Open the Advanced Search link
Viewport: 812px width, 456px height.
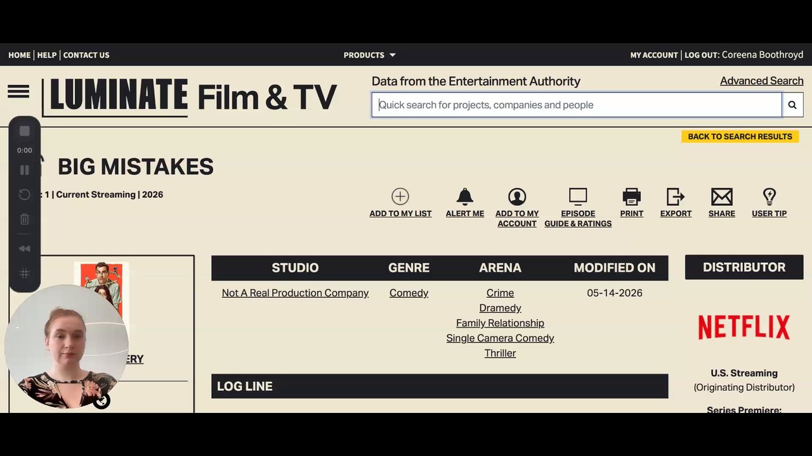[762, 81]
